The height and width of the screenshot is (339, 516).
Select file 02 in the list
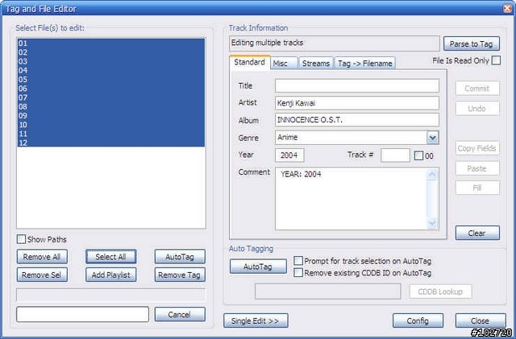111,52
